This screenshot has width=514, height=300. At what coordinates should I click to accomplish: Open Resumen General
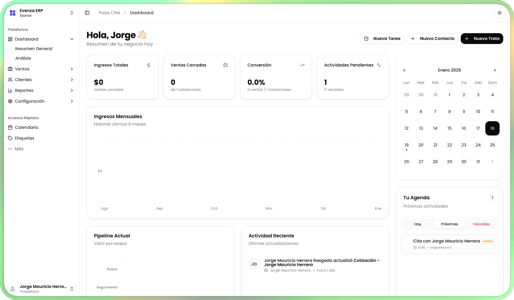(x=34, y=49)
